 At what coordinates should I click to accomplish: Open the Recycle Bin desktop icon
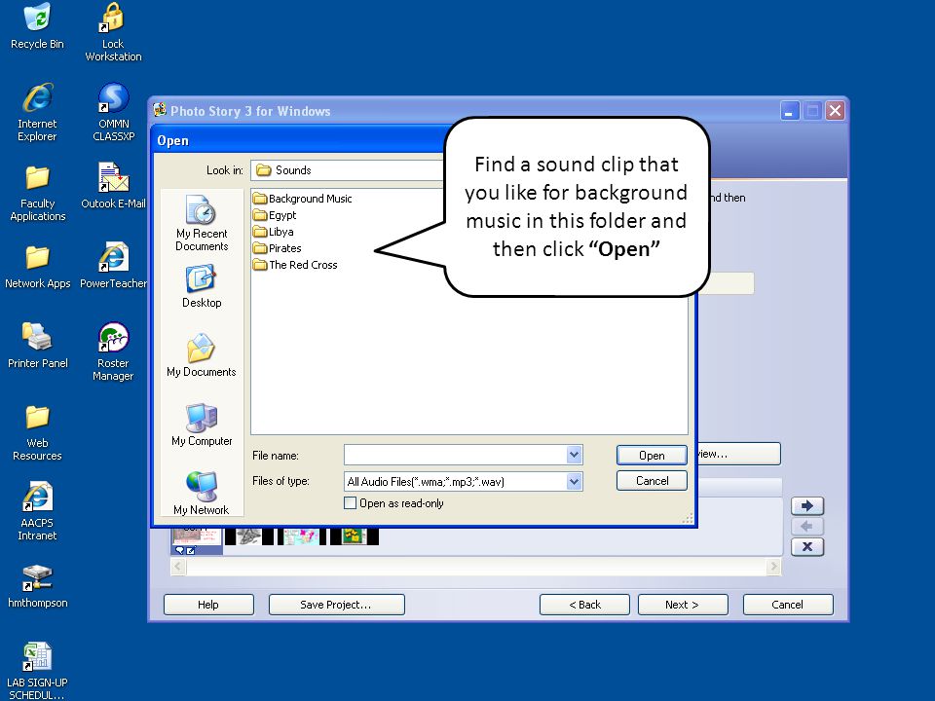37,26
